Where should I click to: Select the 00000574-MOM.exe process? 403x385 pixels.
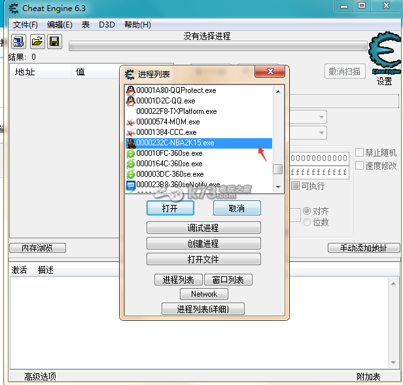pos(167,122)
